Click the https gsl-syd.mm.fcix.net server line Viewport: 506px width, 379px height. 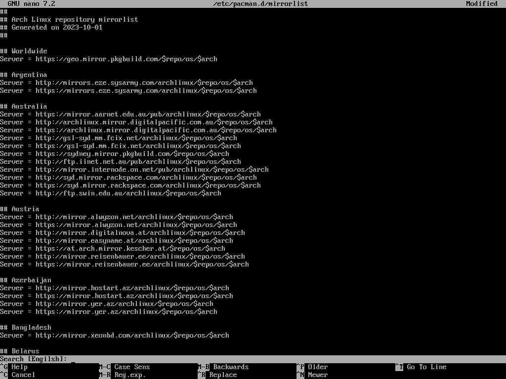tap(121, 146)
